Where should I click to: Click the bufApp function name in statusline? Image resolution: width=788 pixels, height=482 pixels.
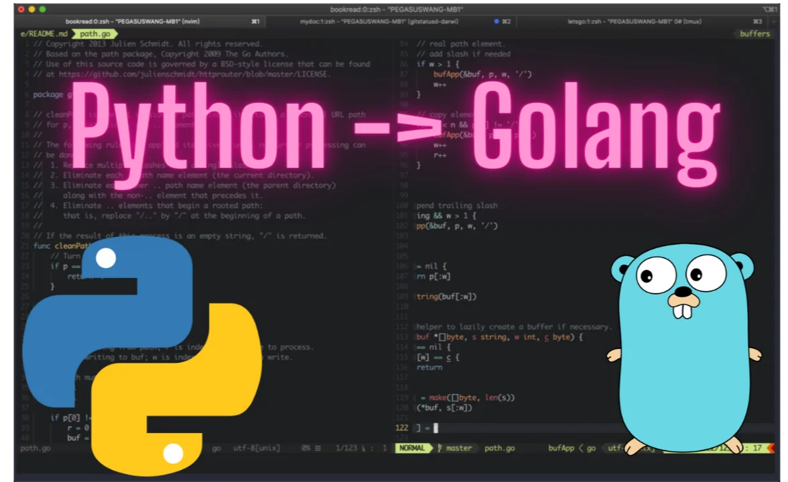561,448
